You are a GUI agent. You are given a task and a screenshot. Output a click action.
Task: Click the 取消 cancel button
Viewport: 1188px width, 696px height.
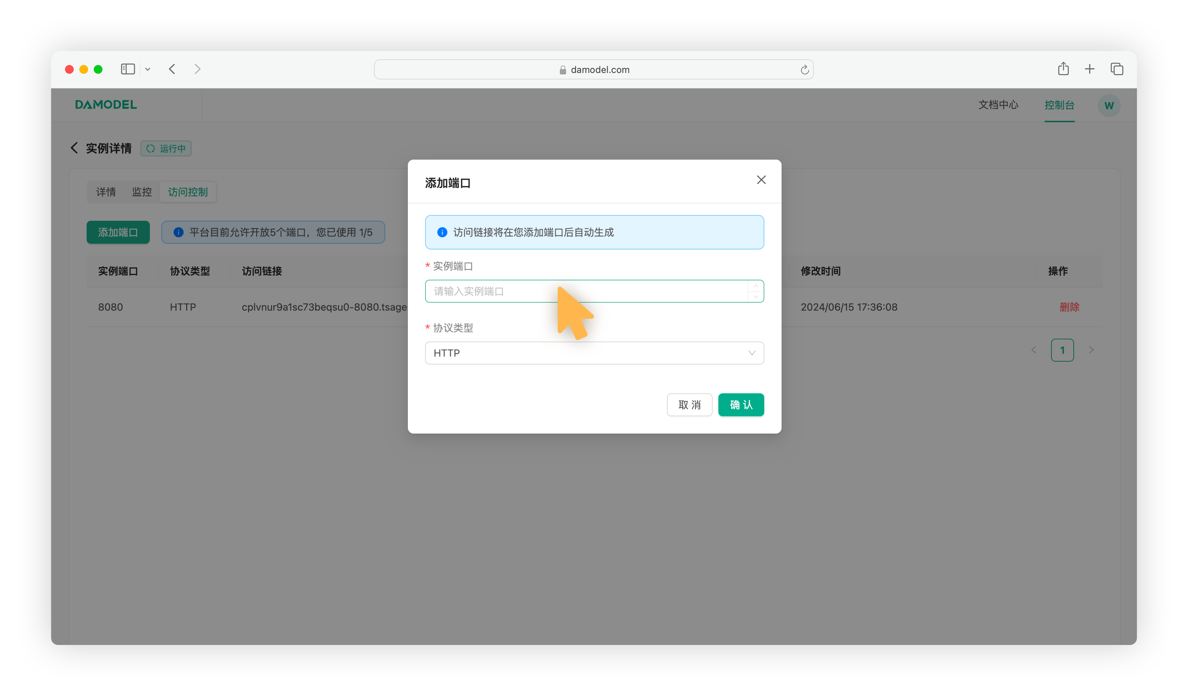click(x=689, y=405)
